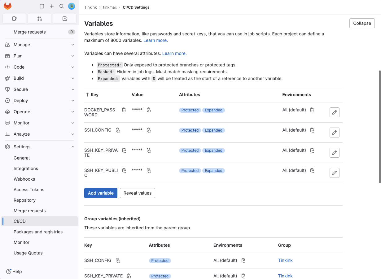Open Integrations settings page
The width and height of the screenshot is (381, 279).
[x=40, y=169]
